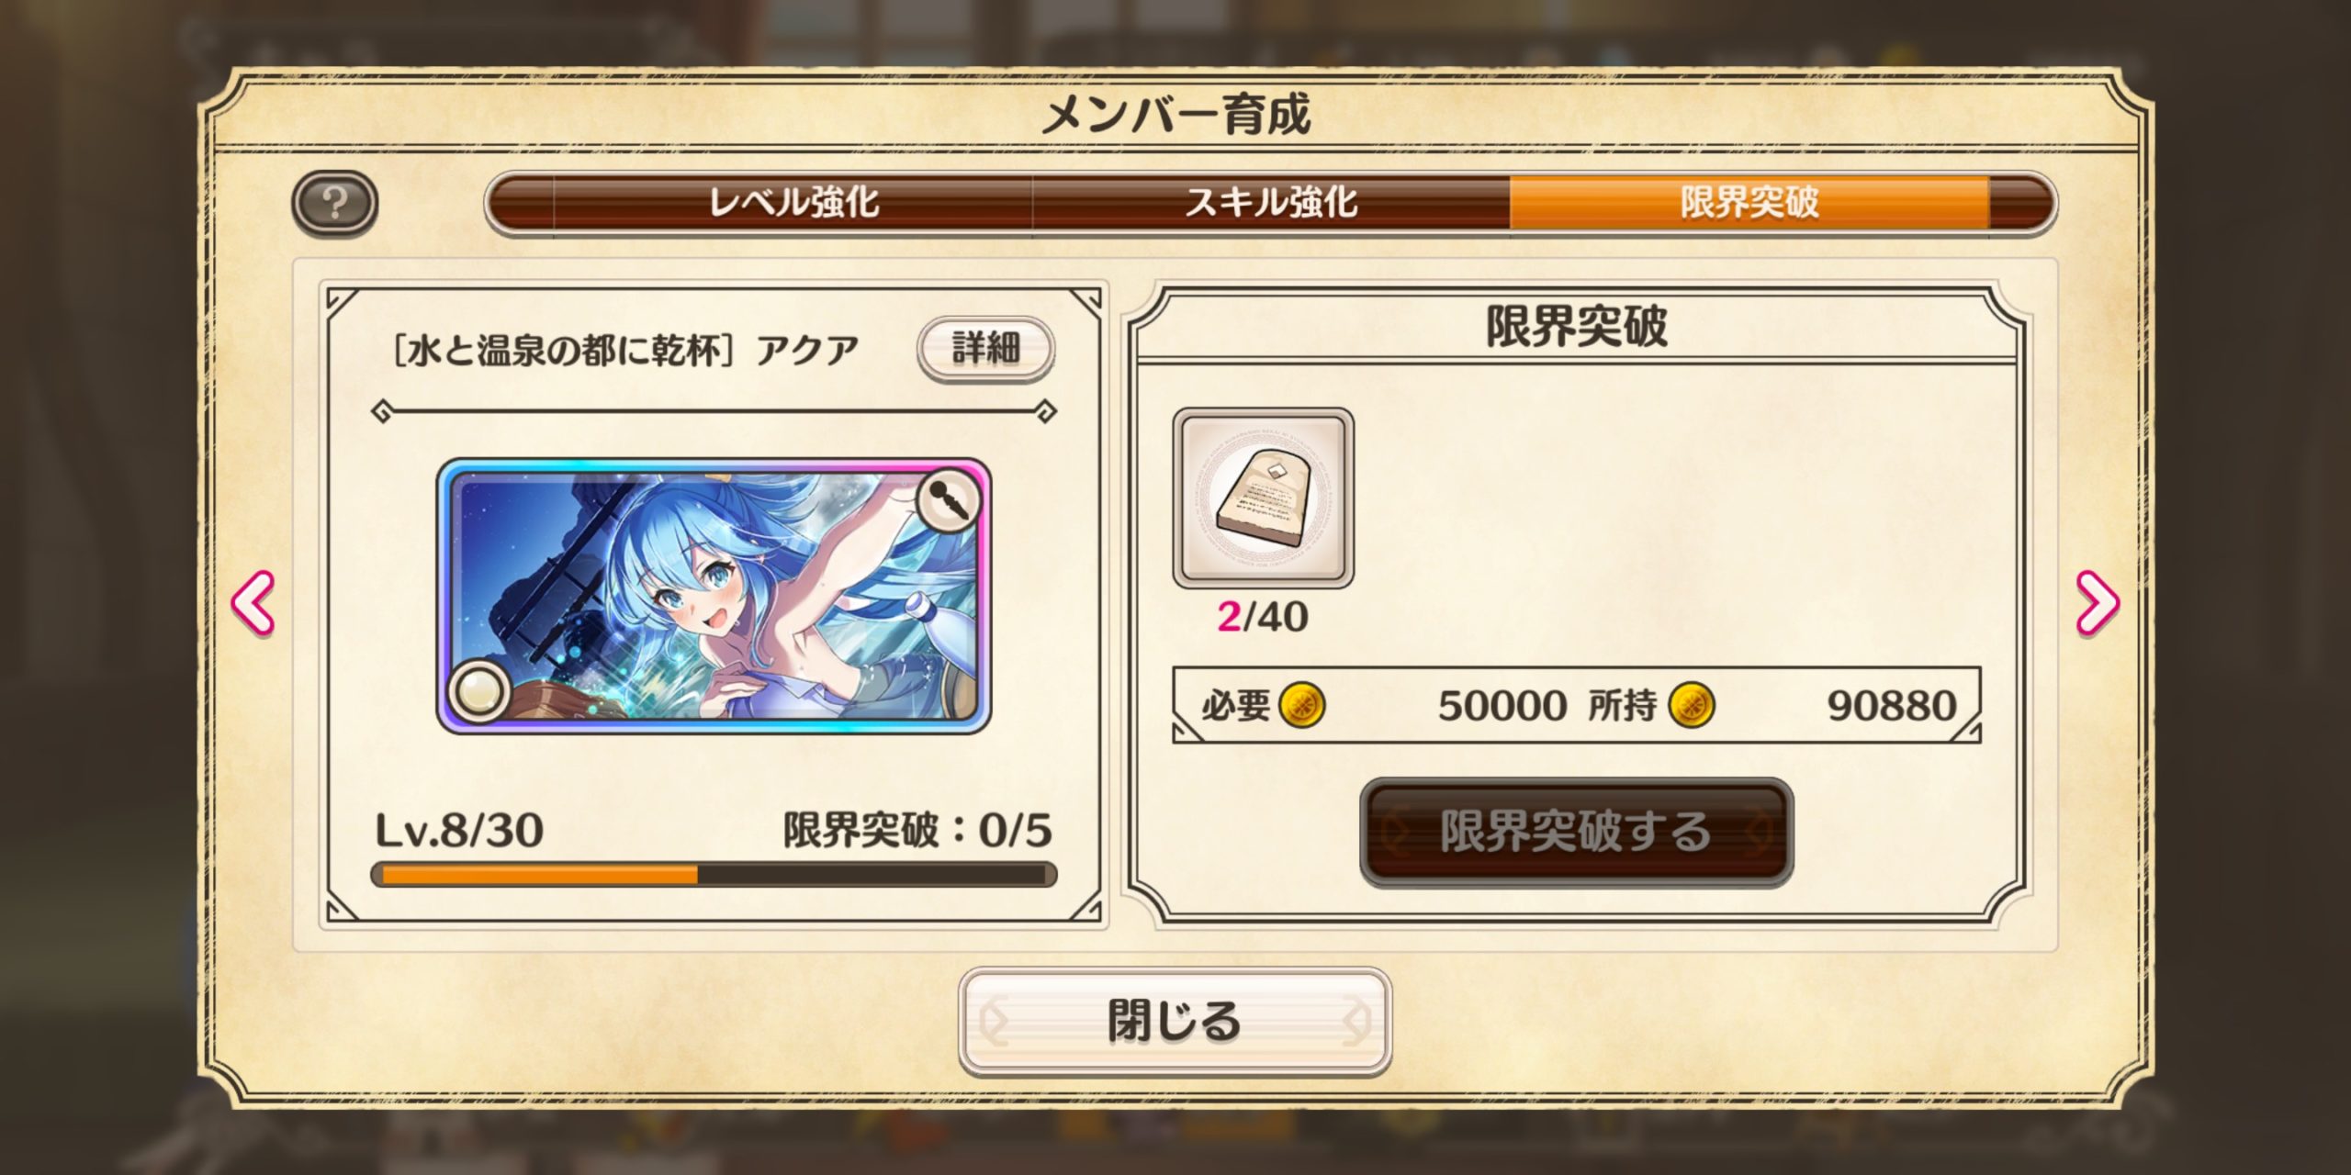Click the gold coin icon beside 必要

[1302, 706]
